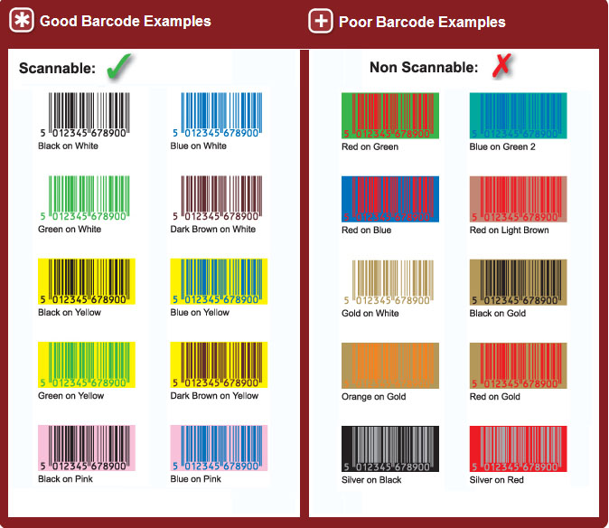Select the Blue on Pink barcode
The image size is (609, 528).
pos(219,448)
